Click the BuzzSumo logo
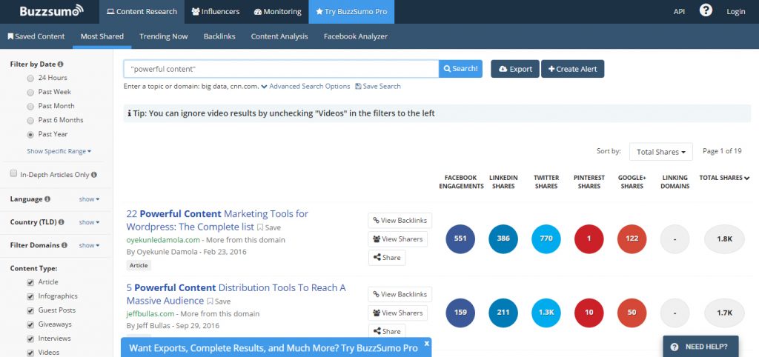 tap(51, 10)
